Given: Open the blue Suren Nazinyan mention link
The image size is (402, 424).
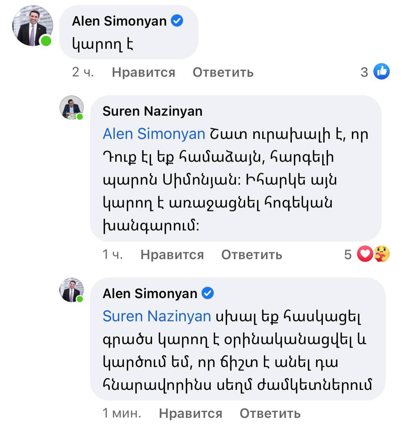Looking at the screenshot, I should 157,316.
